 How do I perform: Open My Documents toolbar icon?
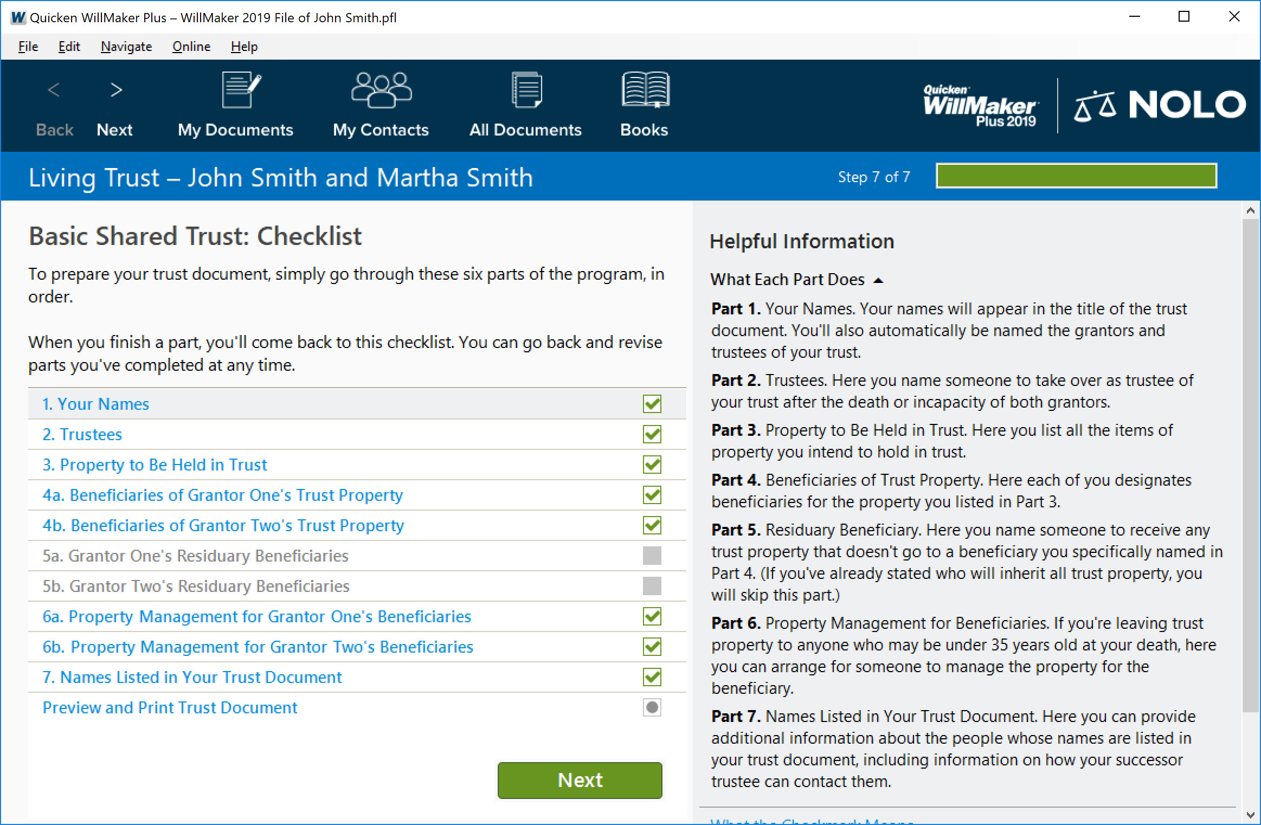241,91
